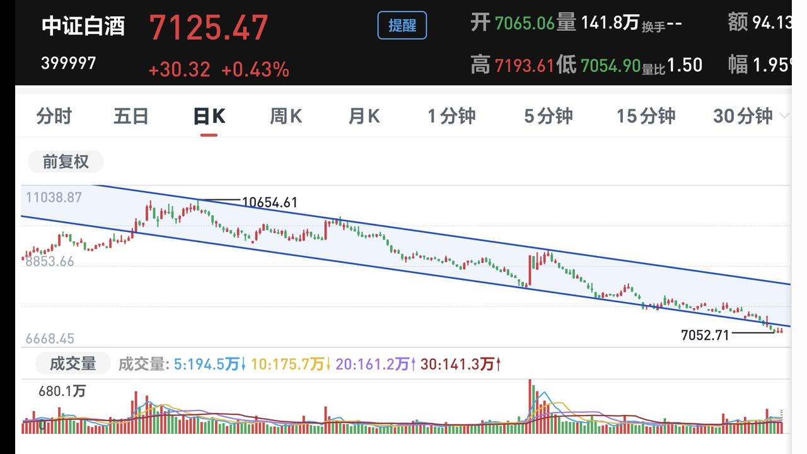Choose the 15分钟 interval
The width and height of the screenshot is (807, 454).
tap(646, 116)
